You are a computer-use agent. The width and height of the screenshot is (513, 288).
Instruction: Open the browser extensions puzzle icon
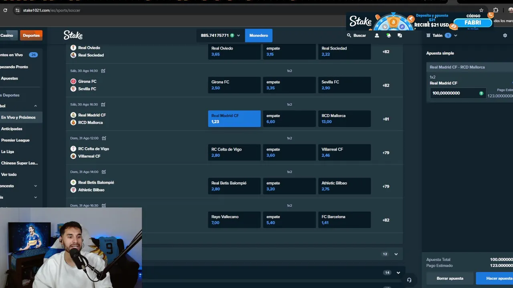(496, 10)
